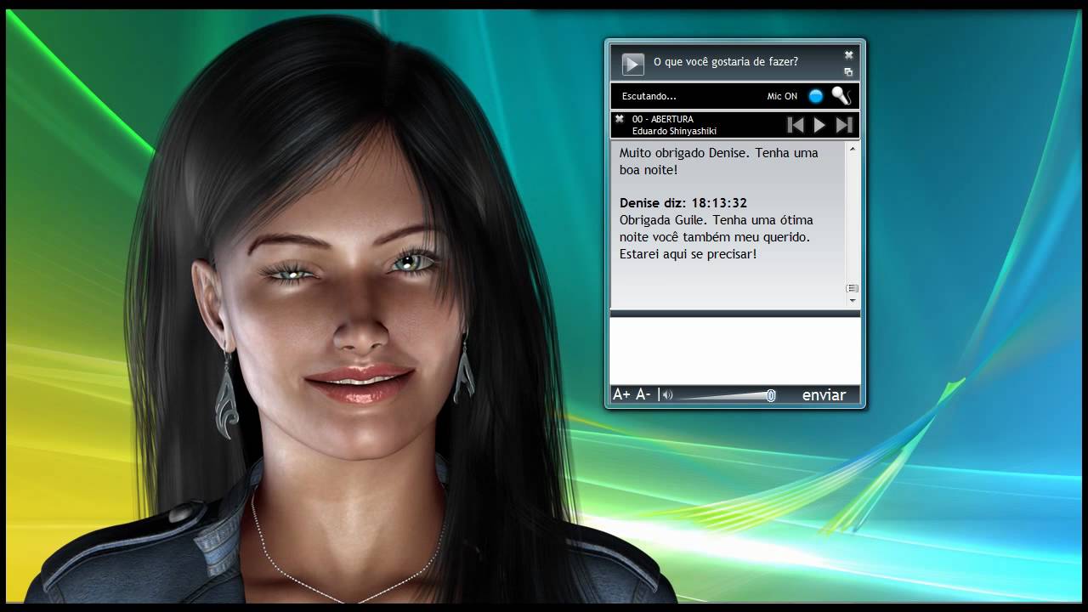Click the 'O que você gostaria de fazer?' prompt
The height and width of the screenshot is (612, 1088).
point(726,62)
